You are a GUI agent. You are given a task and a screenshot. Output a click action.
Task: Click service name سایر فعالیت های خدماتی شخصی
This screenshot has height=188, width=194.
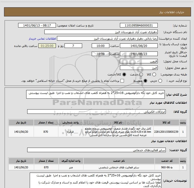click(x=119, y=167)
